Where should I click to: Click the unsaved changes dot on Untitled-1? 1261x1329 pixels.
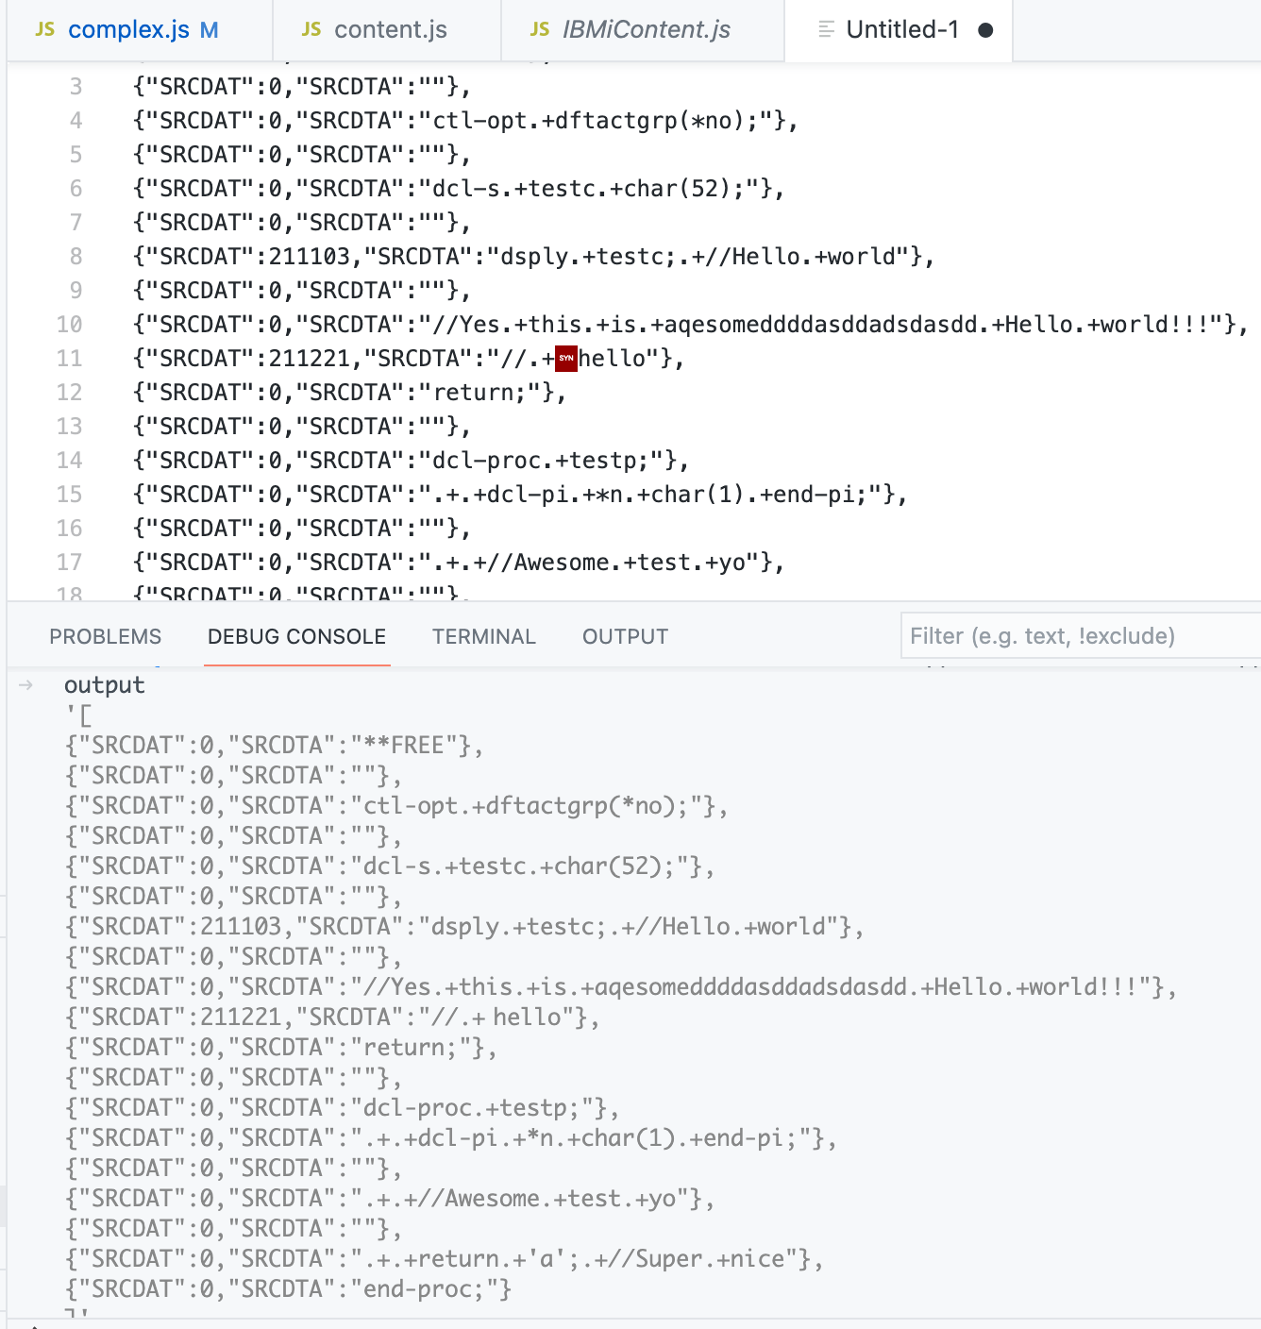point(985,30)
